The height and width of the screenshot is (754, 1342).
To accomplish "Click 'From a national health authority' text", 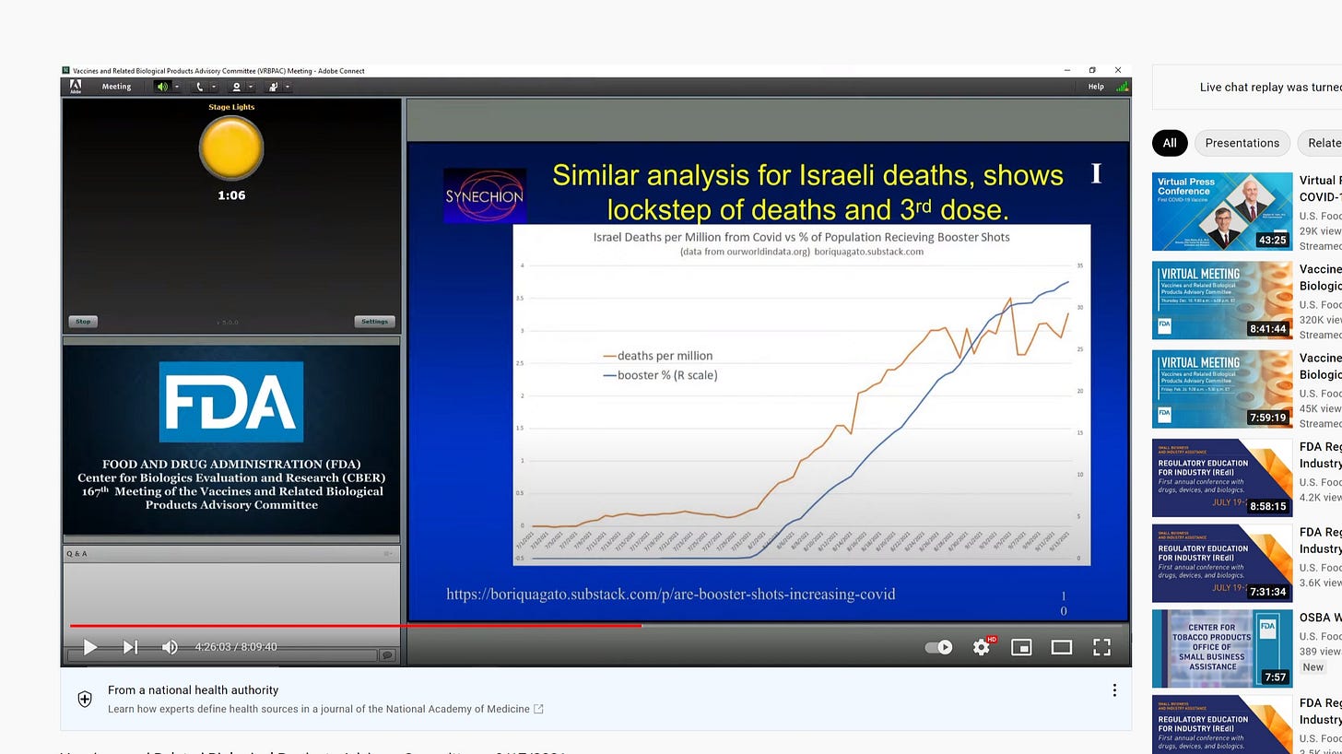I will point(193,689).
